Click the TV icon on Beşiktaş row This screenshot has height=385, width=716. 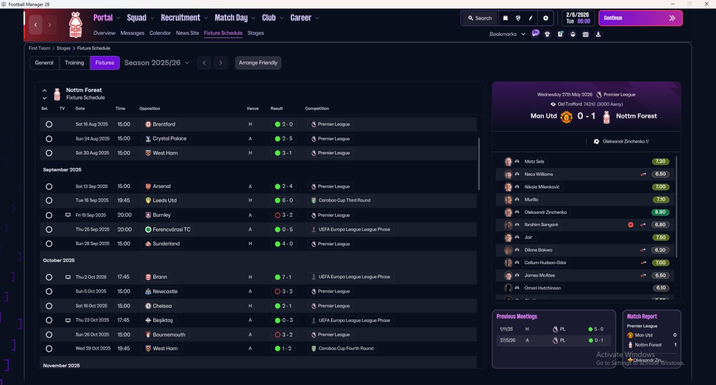tap(68, 320)
